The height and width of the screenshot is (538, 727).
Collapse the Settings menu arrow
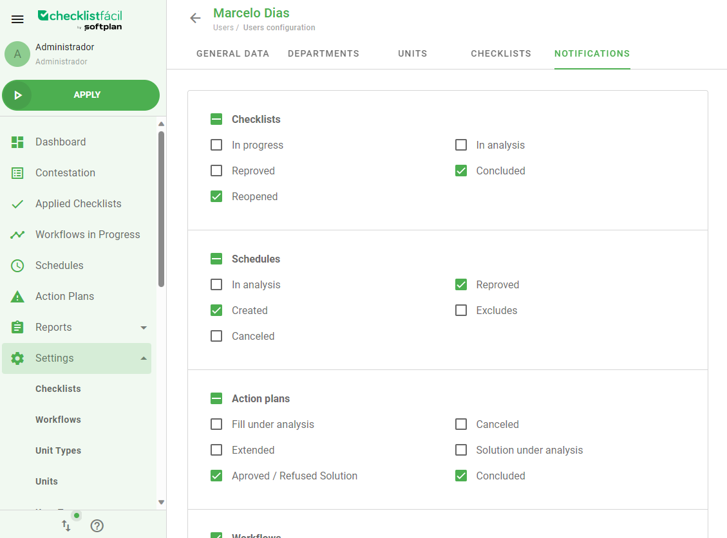(144, 358)
